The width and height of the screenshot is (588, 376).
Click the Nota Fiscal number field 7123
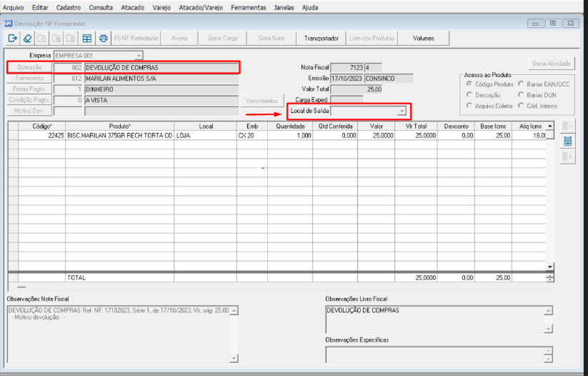click(347, 67)
